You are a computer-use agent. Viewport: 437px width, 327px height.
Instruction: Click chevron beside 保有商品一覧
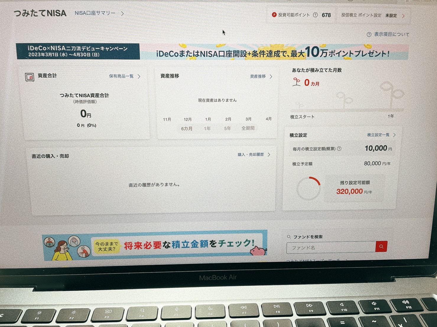[139, 76]
